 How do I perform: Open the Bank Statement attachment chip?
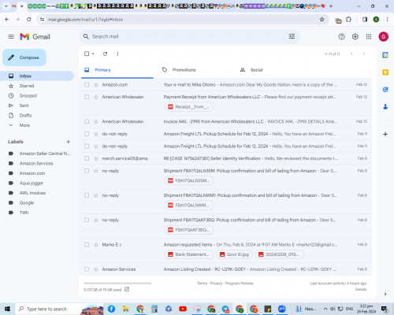tap(189, 254)
